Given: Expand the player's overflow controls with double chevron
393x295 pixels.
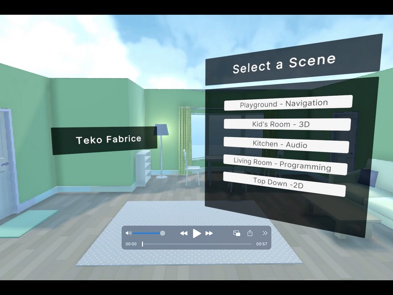Looking at the screenshot, I should point(264,233).
